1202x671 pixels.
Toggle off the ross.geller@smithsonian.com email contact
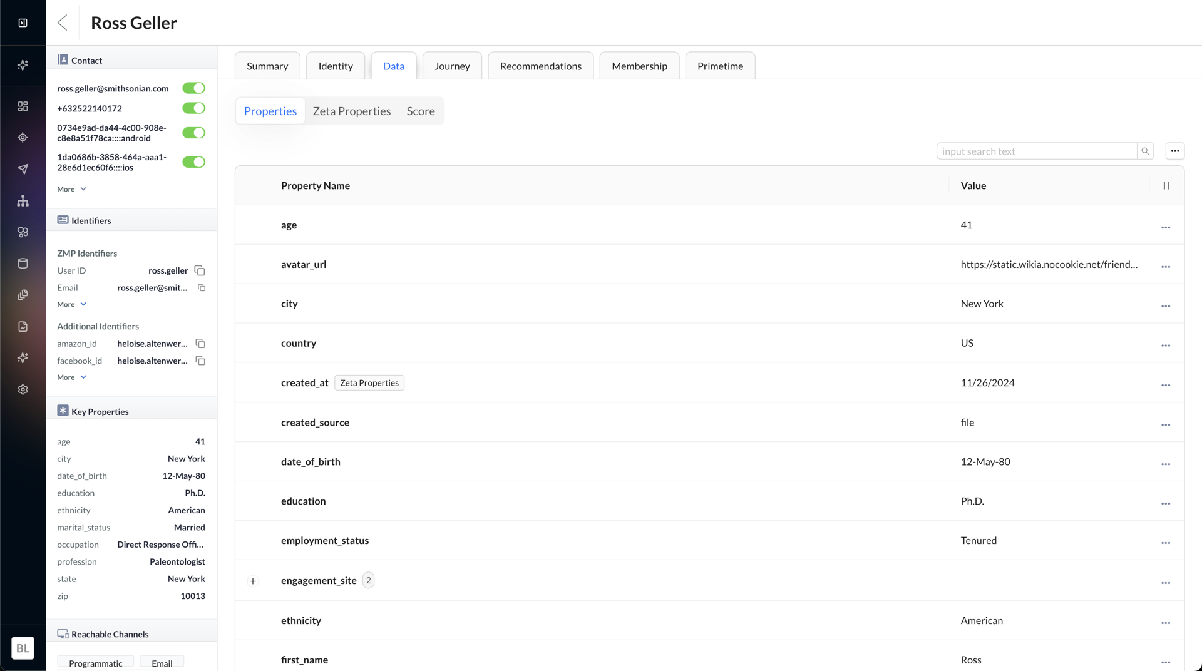193,88
